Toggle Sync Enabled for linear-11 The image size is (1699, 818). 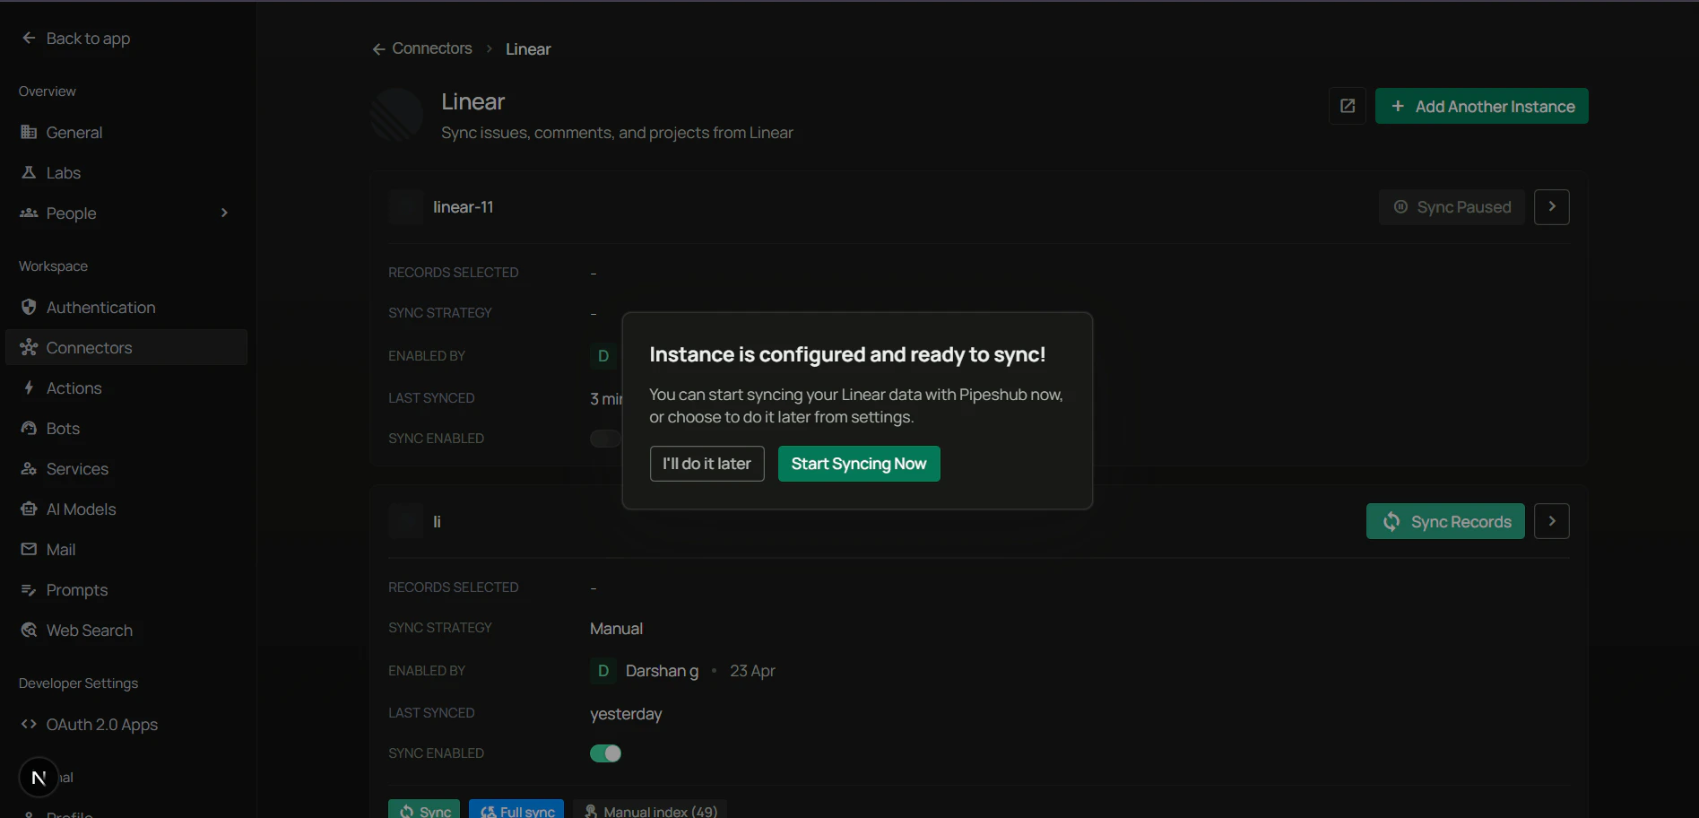click(x=605, y=439)
